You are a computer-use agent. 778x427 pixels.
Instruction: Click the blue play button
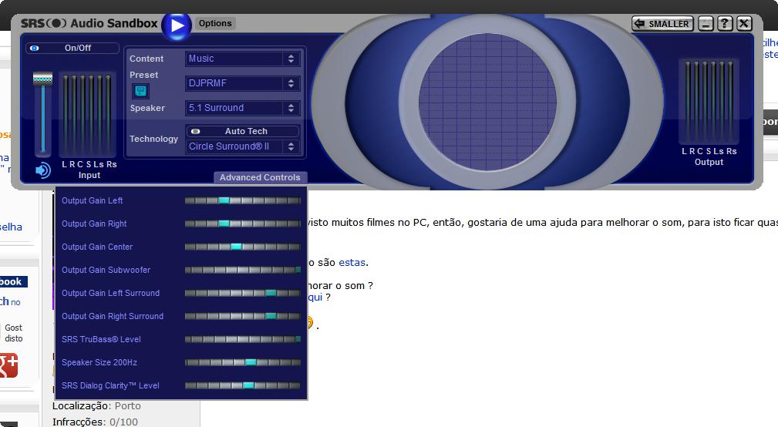click(x=177, y=25)
